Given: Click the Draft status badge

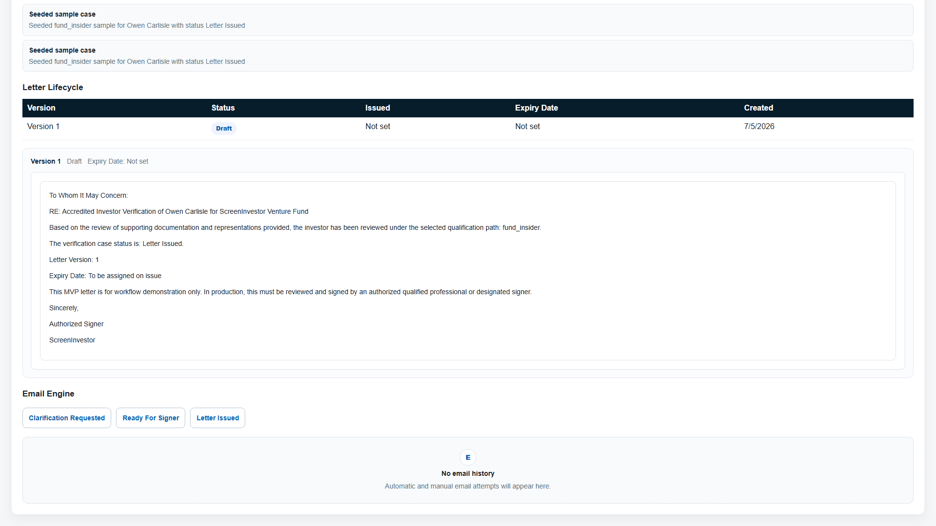Looking at the screenshot, I should click(x=224, y=129).
